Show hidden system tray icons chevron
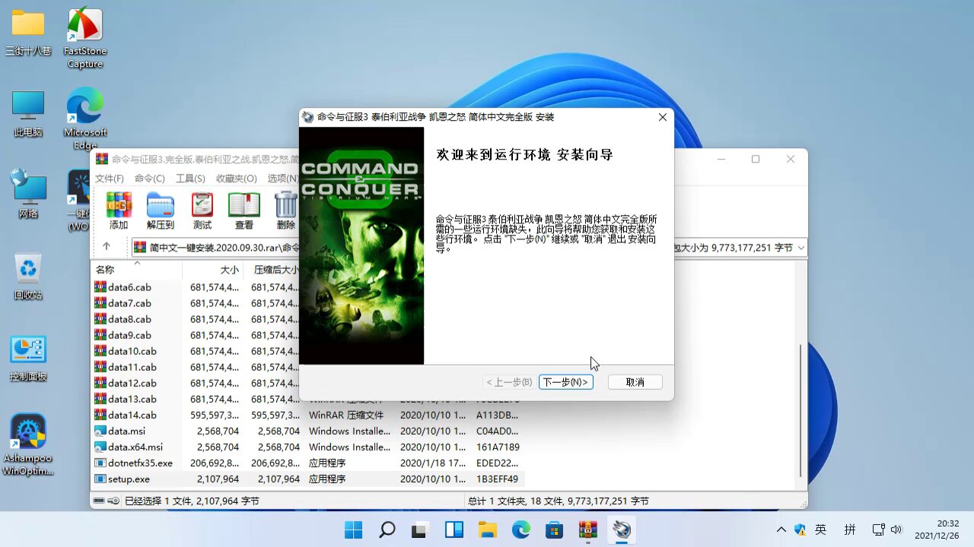Screen dimensions: 974x547 tap(781, 530)
